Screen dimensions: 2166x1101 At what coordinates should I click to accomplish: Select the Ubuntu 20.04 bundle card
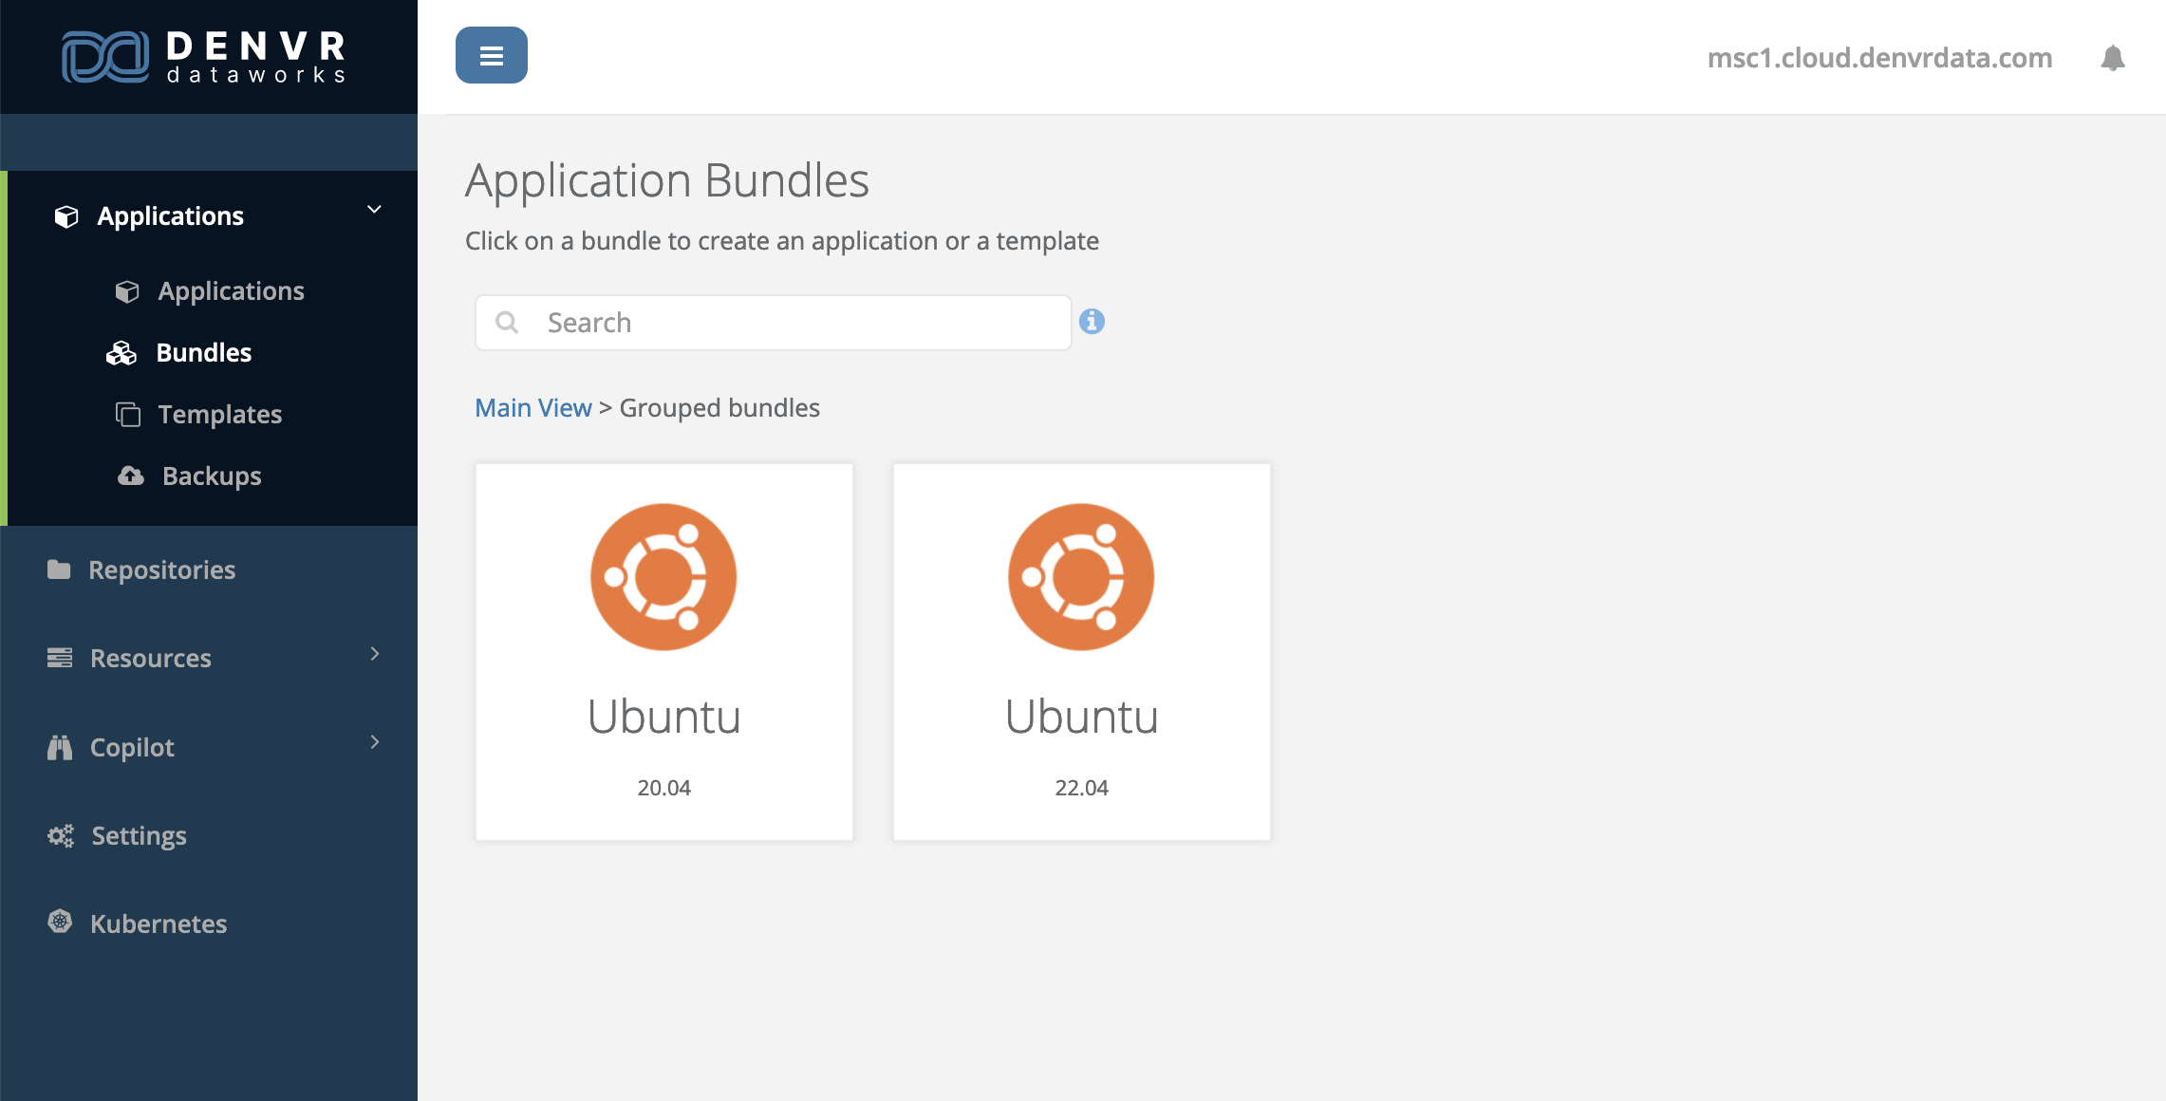(664, 652)
